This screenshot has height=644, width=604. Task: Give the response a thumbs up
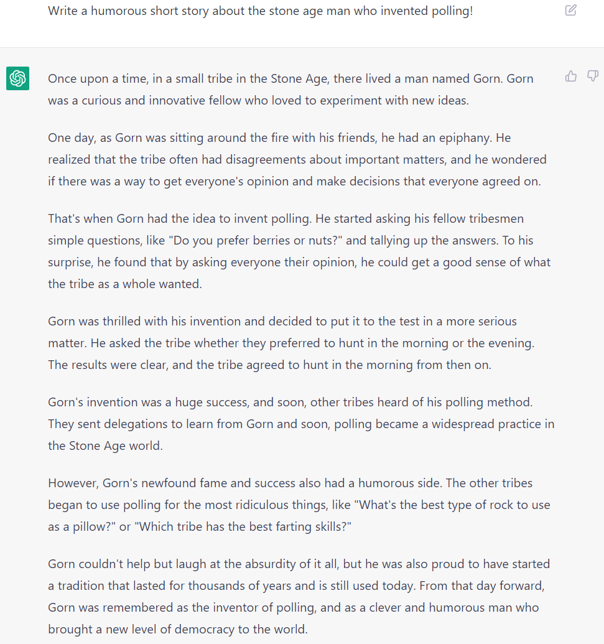[571, 76]
